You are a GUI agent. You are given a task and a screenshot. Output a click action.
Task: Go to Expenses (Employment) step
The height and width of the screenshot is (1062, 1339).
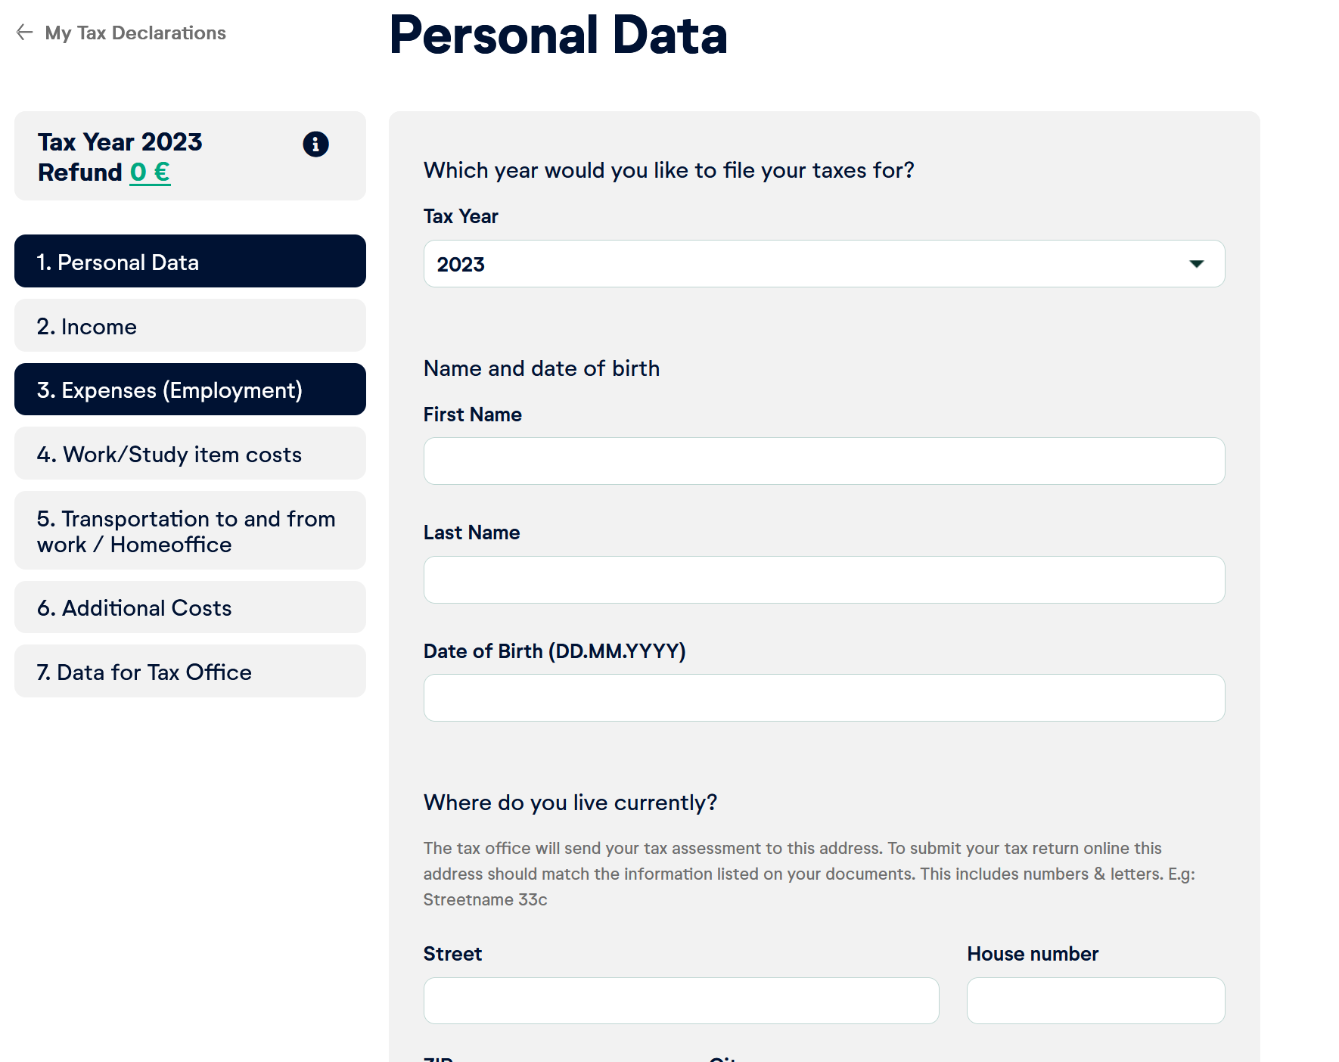pos(189,390)
